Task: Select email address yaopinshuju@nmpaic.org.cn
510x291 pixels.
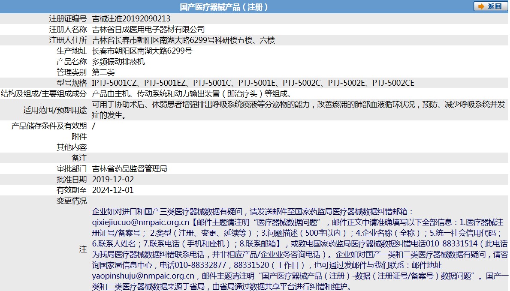Action: pyautogui.click(x=143, y=276)
